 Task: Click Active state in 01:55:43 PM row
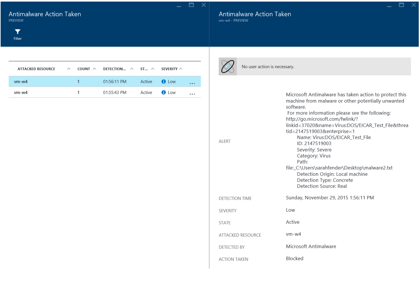click(146, 92)
